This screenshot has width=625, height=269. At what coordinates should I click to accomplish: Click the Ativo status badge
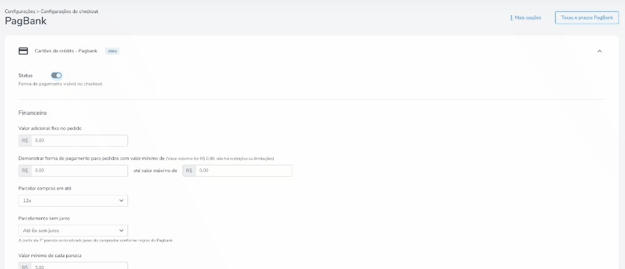112,51
